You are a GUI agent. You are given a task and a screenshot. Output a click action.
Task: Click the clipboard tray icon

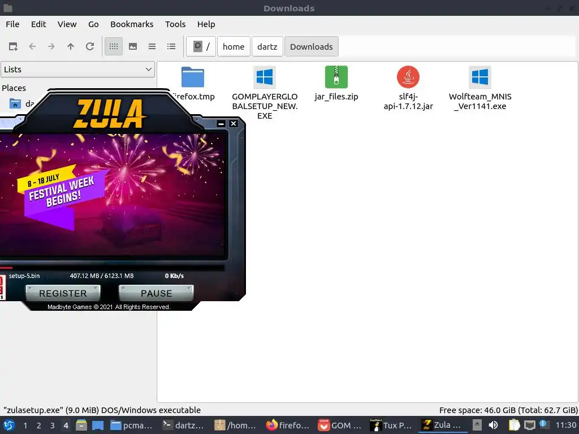tap(514, 425)
